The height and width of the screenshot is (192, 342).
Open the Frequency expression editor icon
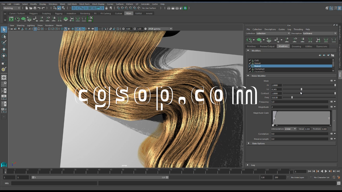coord(332,102)
